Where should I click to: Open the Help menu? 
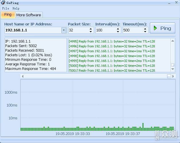(x=16, y=8)
